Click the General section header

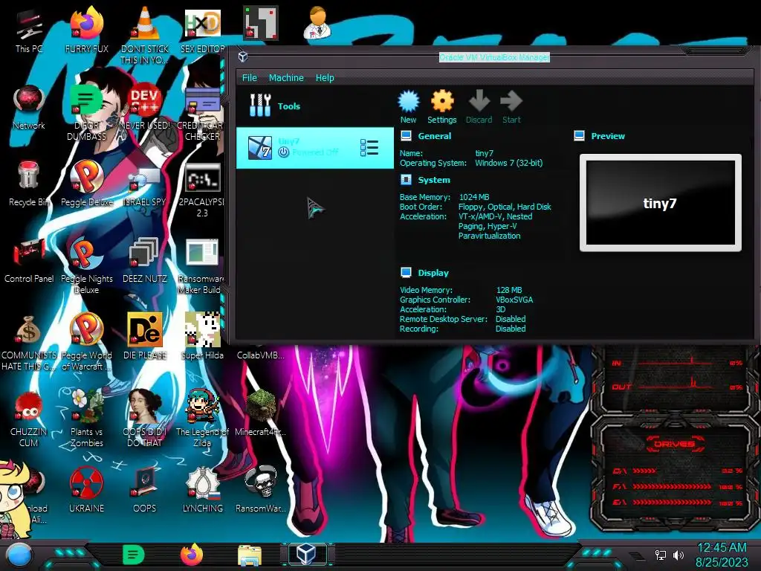[x=434, y=136]
